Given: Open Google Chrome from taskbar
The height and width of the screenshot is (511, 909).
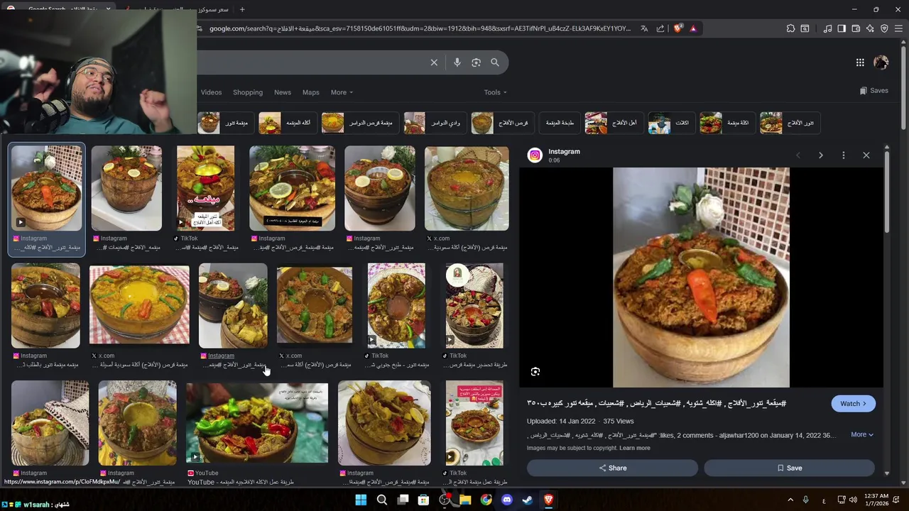Looking at the screenshot, I should pos(486,500).
